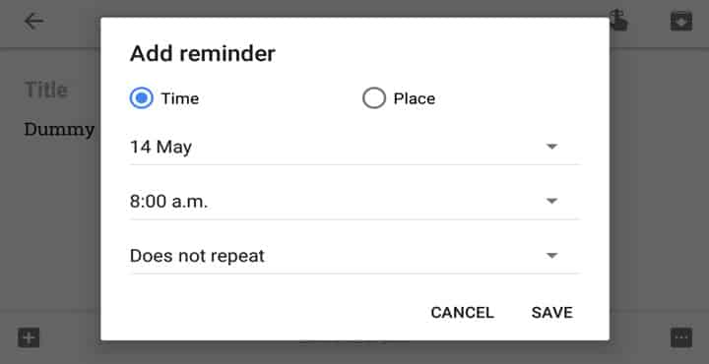
Task: Click the Title field behind the dialog
Action: coord(46,90)
